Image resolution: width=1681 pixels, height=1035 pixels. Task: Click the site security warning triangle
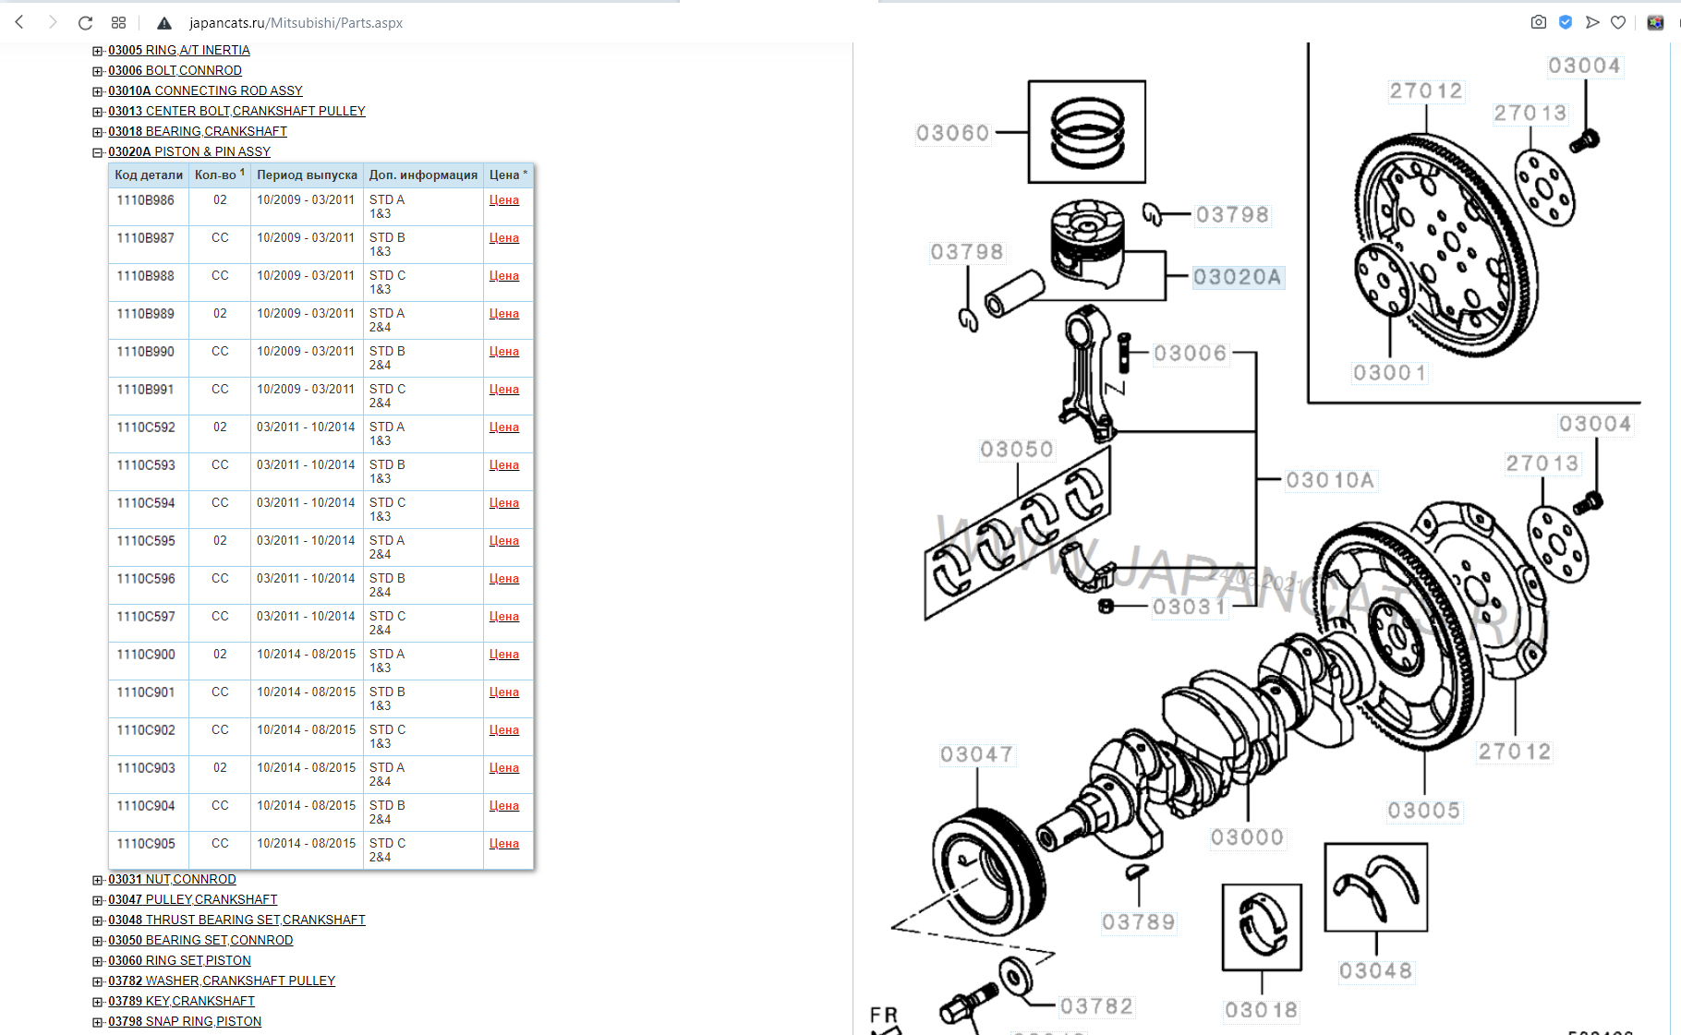(164, 23)
